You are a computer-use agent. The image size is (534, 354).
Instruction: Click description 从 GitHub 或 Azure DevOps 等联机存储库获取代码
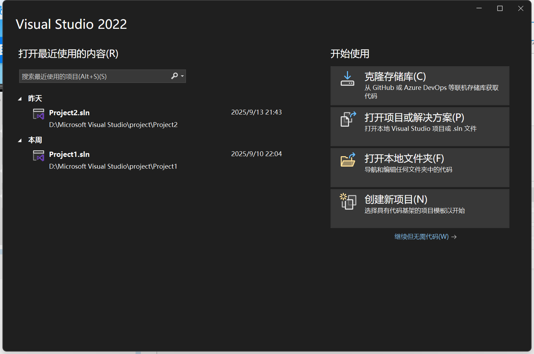(x=431, y=92)
